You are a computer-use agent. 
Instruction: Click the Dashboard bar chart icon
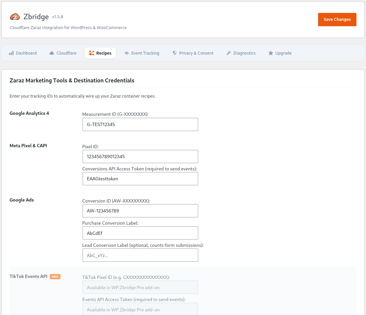tap(11, 53)
